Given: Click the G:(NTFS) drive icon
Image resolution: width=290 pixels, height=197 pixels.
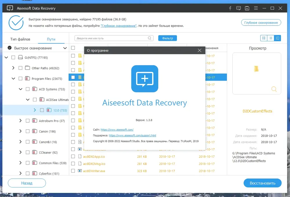Looking at the screenshot, I should [20, 58].
